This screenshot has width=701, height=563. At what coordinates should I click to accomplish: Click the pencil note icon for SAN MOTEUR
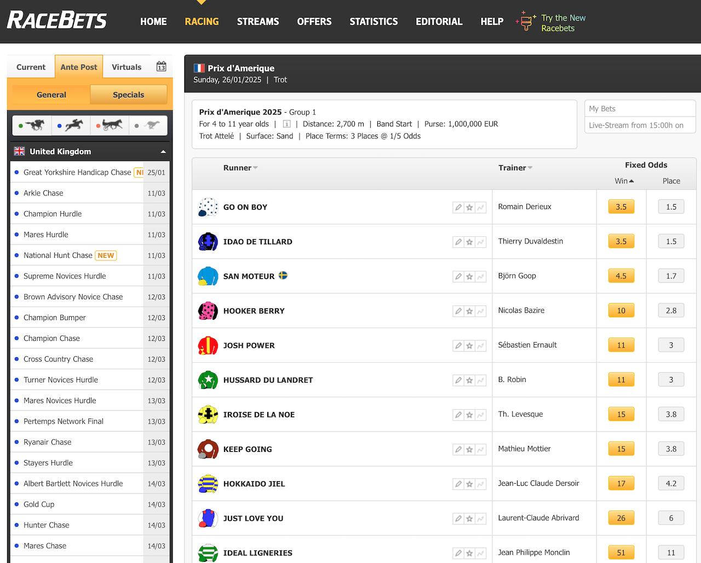click(458, 276)
